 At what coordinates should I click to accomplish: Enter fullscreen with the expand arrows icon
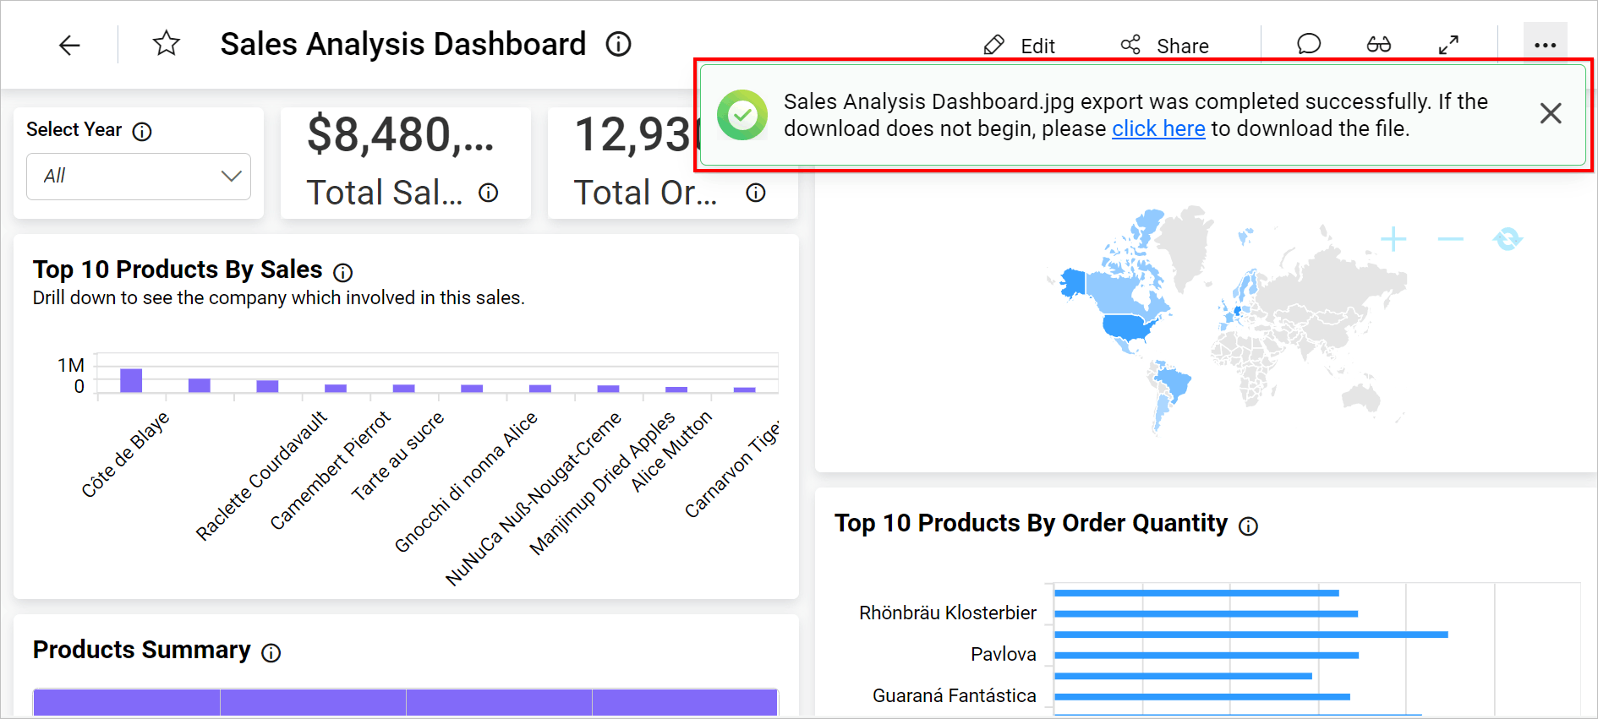pyautogui.click(x=1448, y=45)
